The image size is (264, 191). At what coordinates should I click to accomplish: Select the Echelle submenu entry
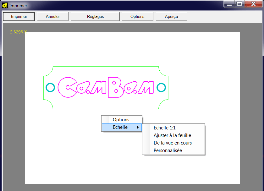122,127
